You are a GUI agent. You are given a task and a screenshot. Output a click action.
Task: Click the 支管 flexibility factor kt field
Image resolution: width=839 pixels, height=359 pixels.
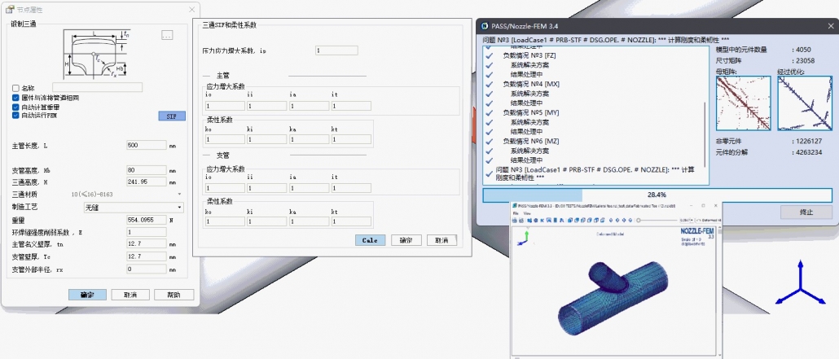coord(352,221)
